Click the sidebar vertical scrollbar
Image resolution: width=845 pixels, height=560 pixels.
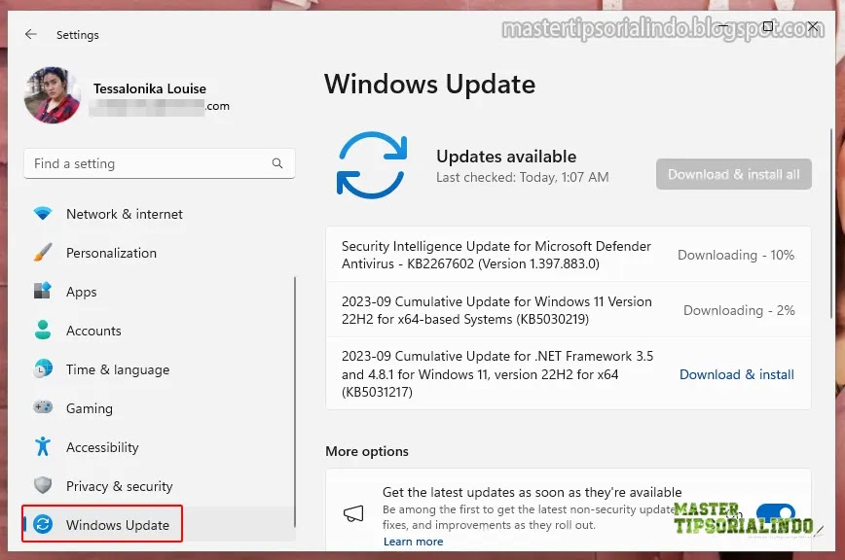tap(295, 402)
